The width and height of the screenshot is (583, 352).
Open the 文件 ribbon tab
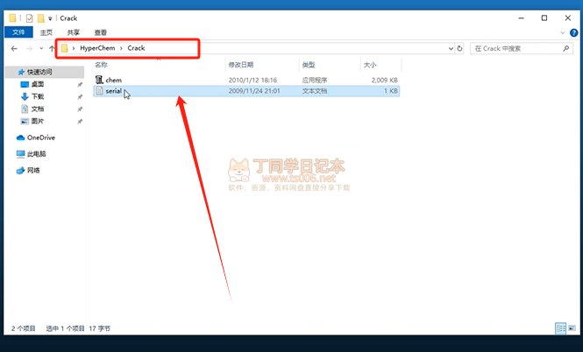[x=18, y=32]
